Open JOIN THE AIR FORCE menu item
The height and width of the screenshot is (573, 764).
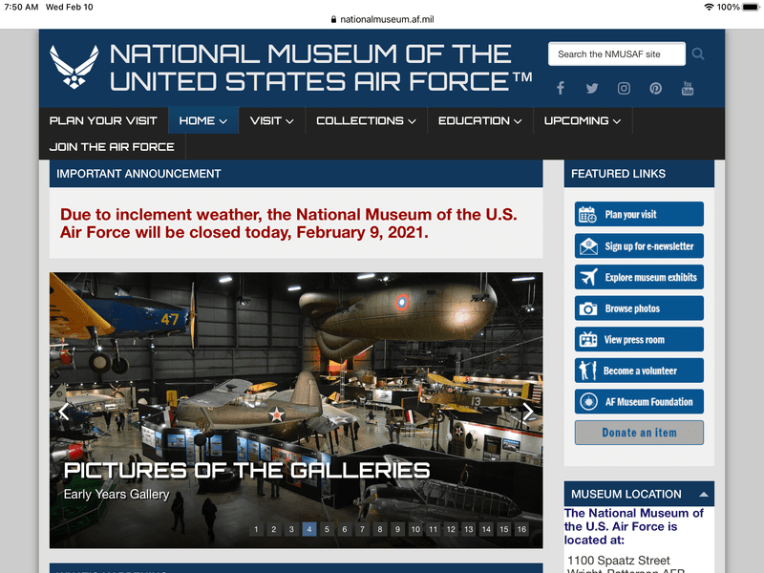(112, 147)
